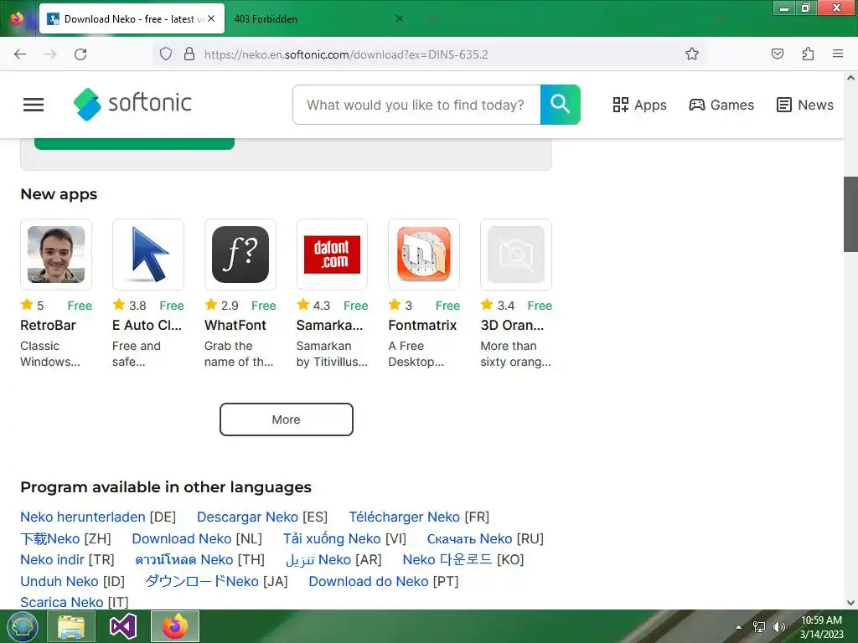
Task: Click the Fontmatrix title link
Action: (422, 326)
